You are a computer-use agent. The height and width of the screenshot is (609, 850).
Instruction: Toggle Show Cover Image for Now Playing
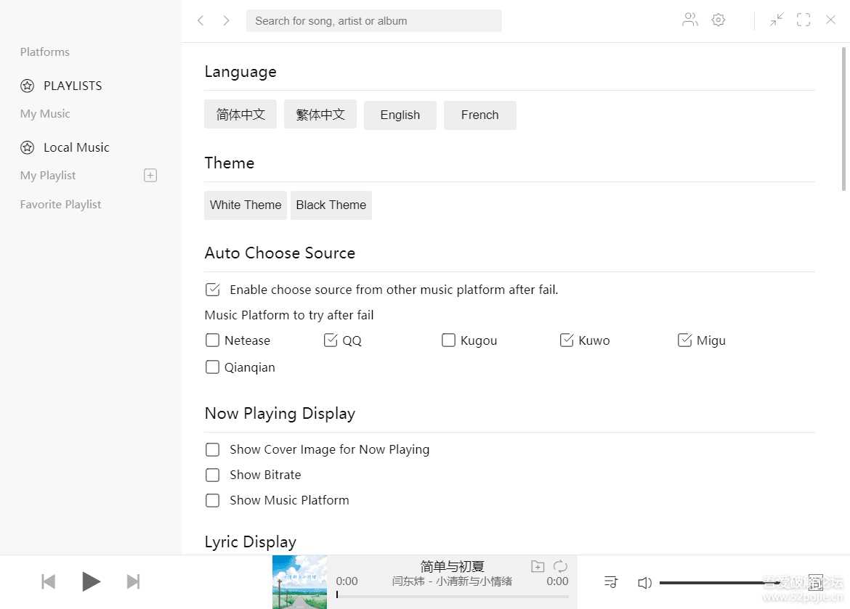pyautogui.click(x=212, y=449)
